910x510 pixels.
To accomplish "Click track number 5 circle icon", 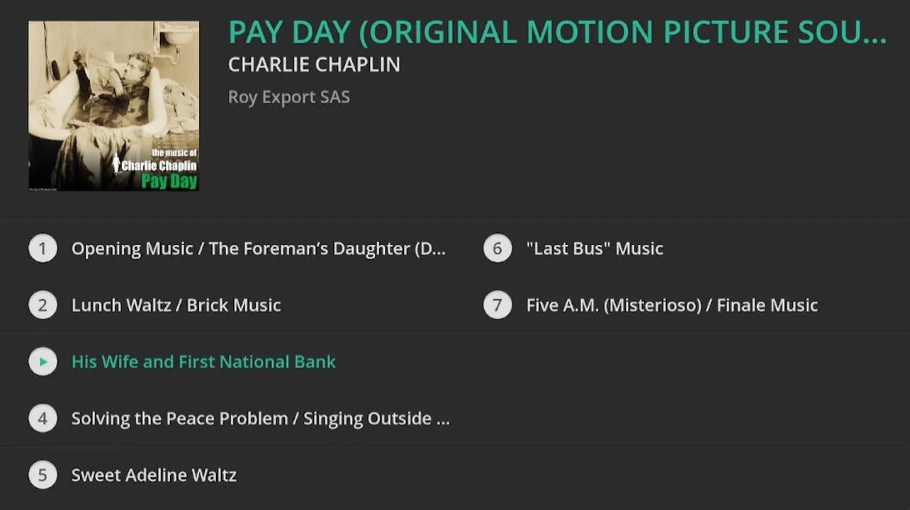I will coord(43,475).
